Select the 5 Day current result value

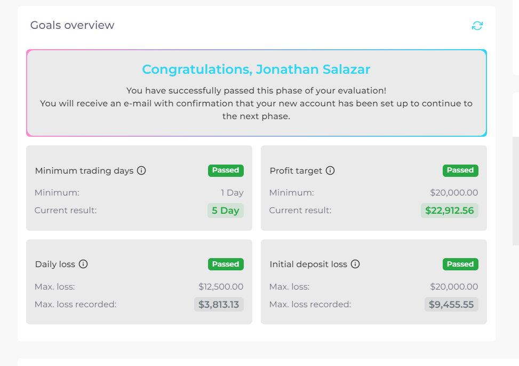226,211
